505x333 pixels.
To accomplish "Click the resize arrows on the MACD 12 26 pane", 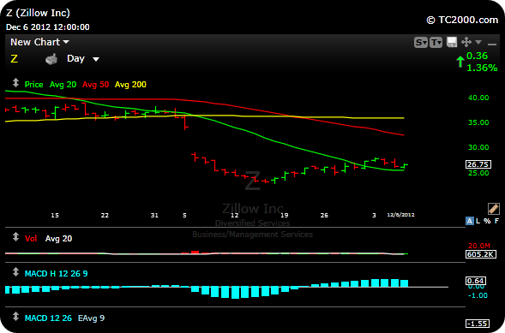I will (x=15, y=317).
